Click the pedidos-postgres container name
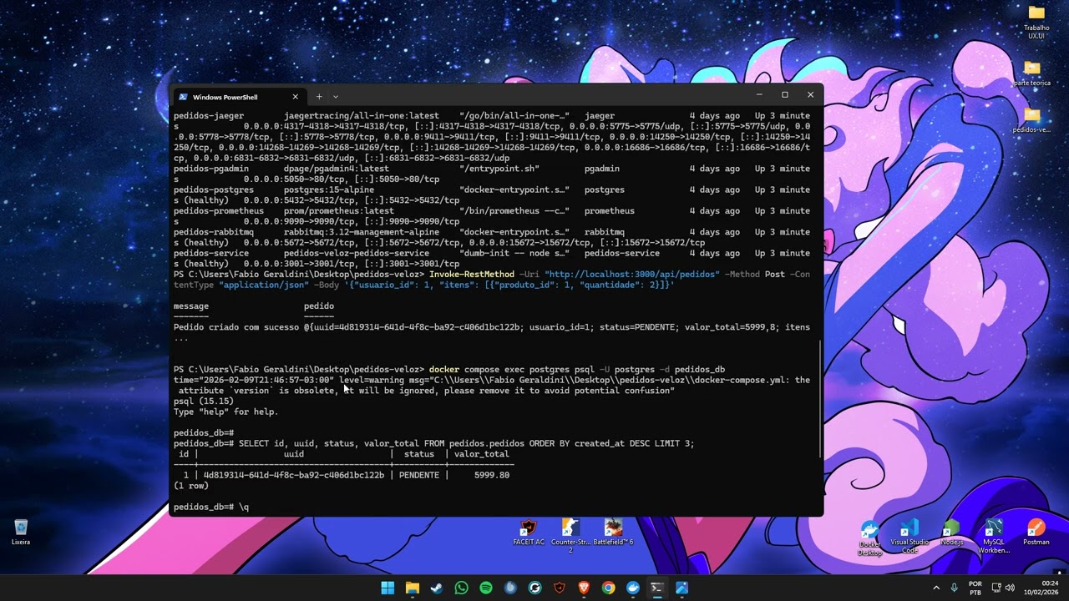The width and height of the screenshot is (1069, 601). (x=214, y=189)
